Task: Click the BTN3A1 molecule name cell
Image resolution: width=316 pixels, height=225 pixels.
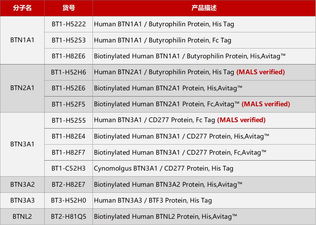Action: 22,144
